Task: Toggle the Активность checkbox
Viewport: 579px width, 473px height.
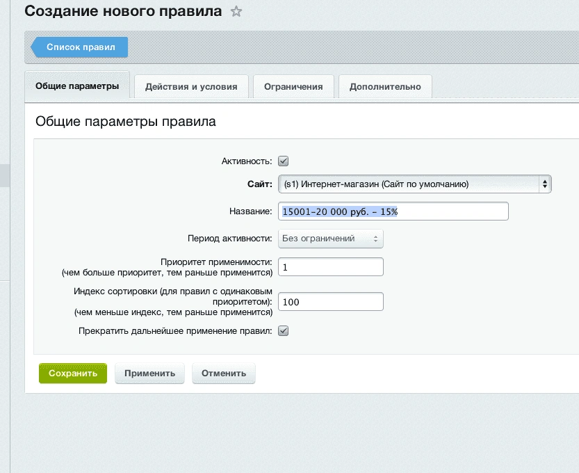Action: (283, 161)
